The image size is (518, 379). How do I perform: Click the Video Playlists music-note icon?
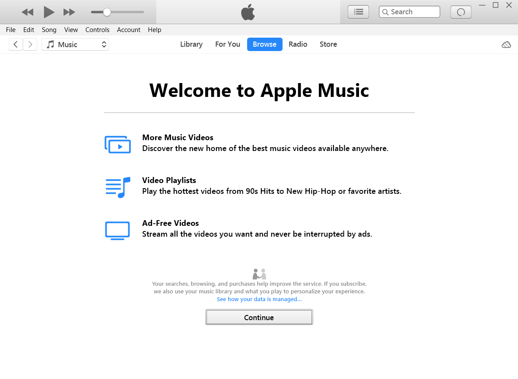tap(118, 187)
